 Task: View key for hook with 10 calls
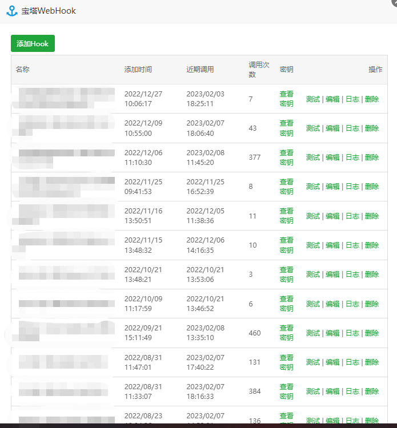click(x=286, y=245)
